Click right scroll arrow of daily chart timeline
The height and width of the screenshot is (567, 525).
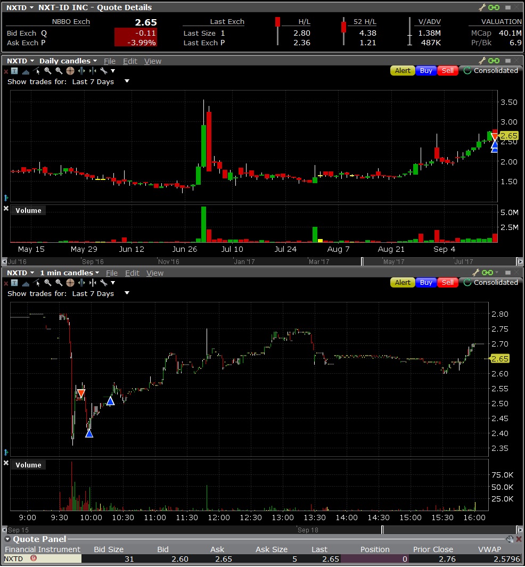point(520,261)
